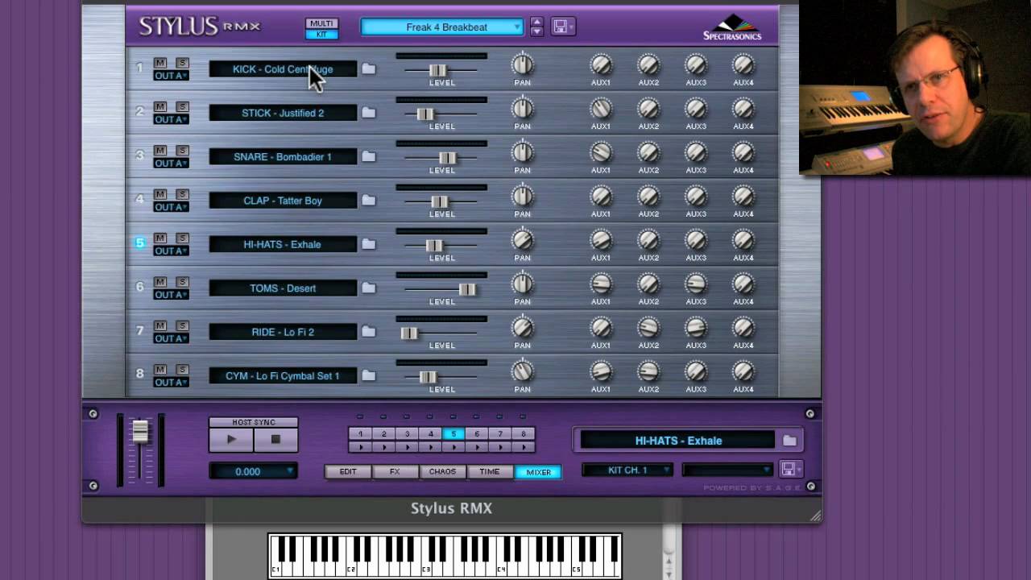Mute part 2 STICK with its M button
This screenshot has width=1031, height=580.
pos(160,106)
